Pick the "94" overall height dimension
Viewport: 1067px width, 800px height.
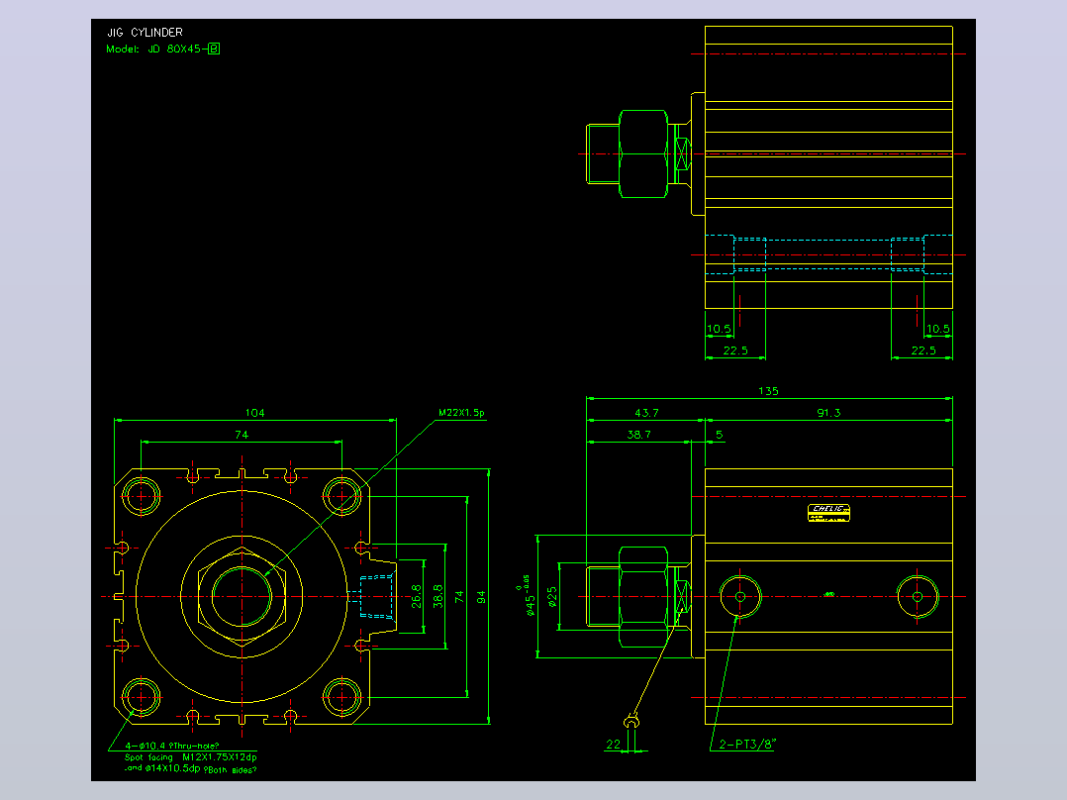tap(481, 597)
